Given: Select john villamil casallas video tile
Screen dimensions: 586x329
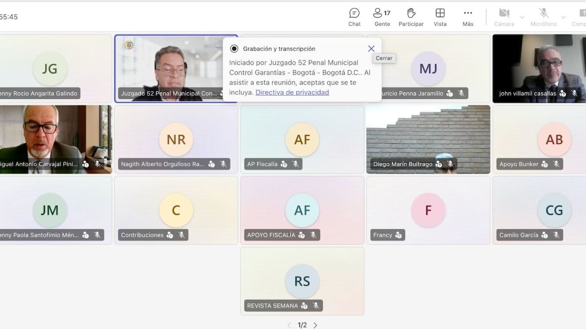Looking at the screenshot, I should [x=539, y=68].
